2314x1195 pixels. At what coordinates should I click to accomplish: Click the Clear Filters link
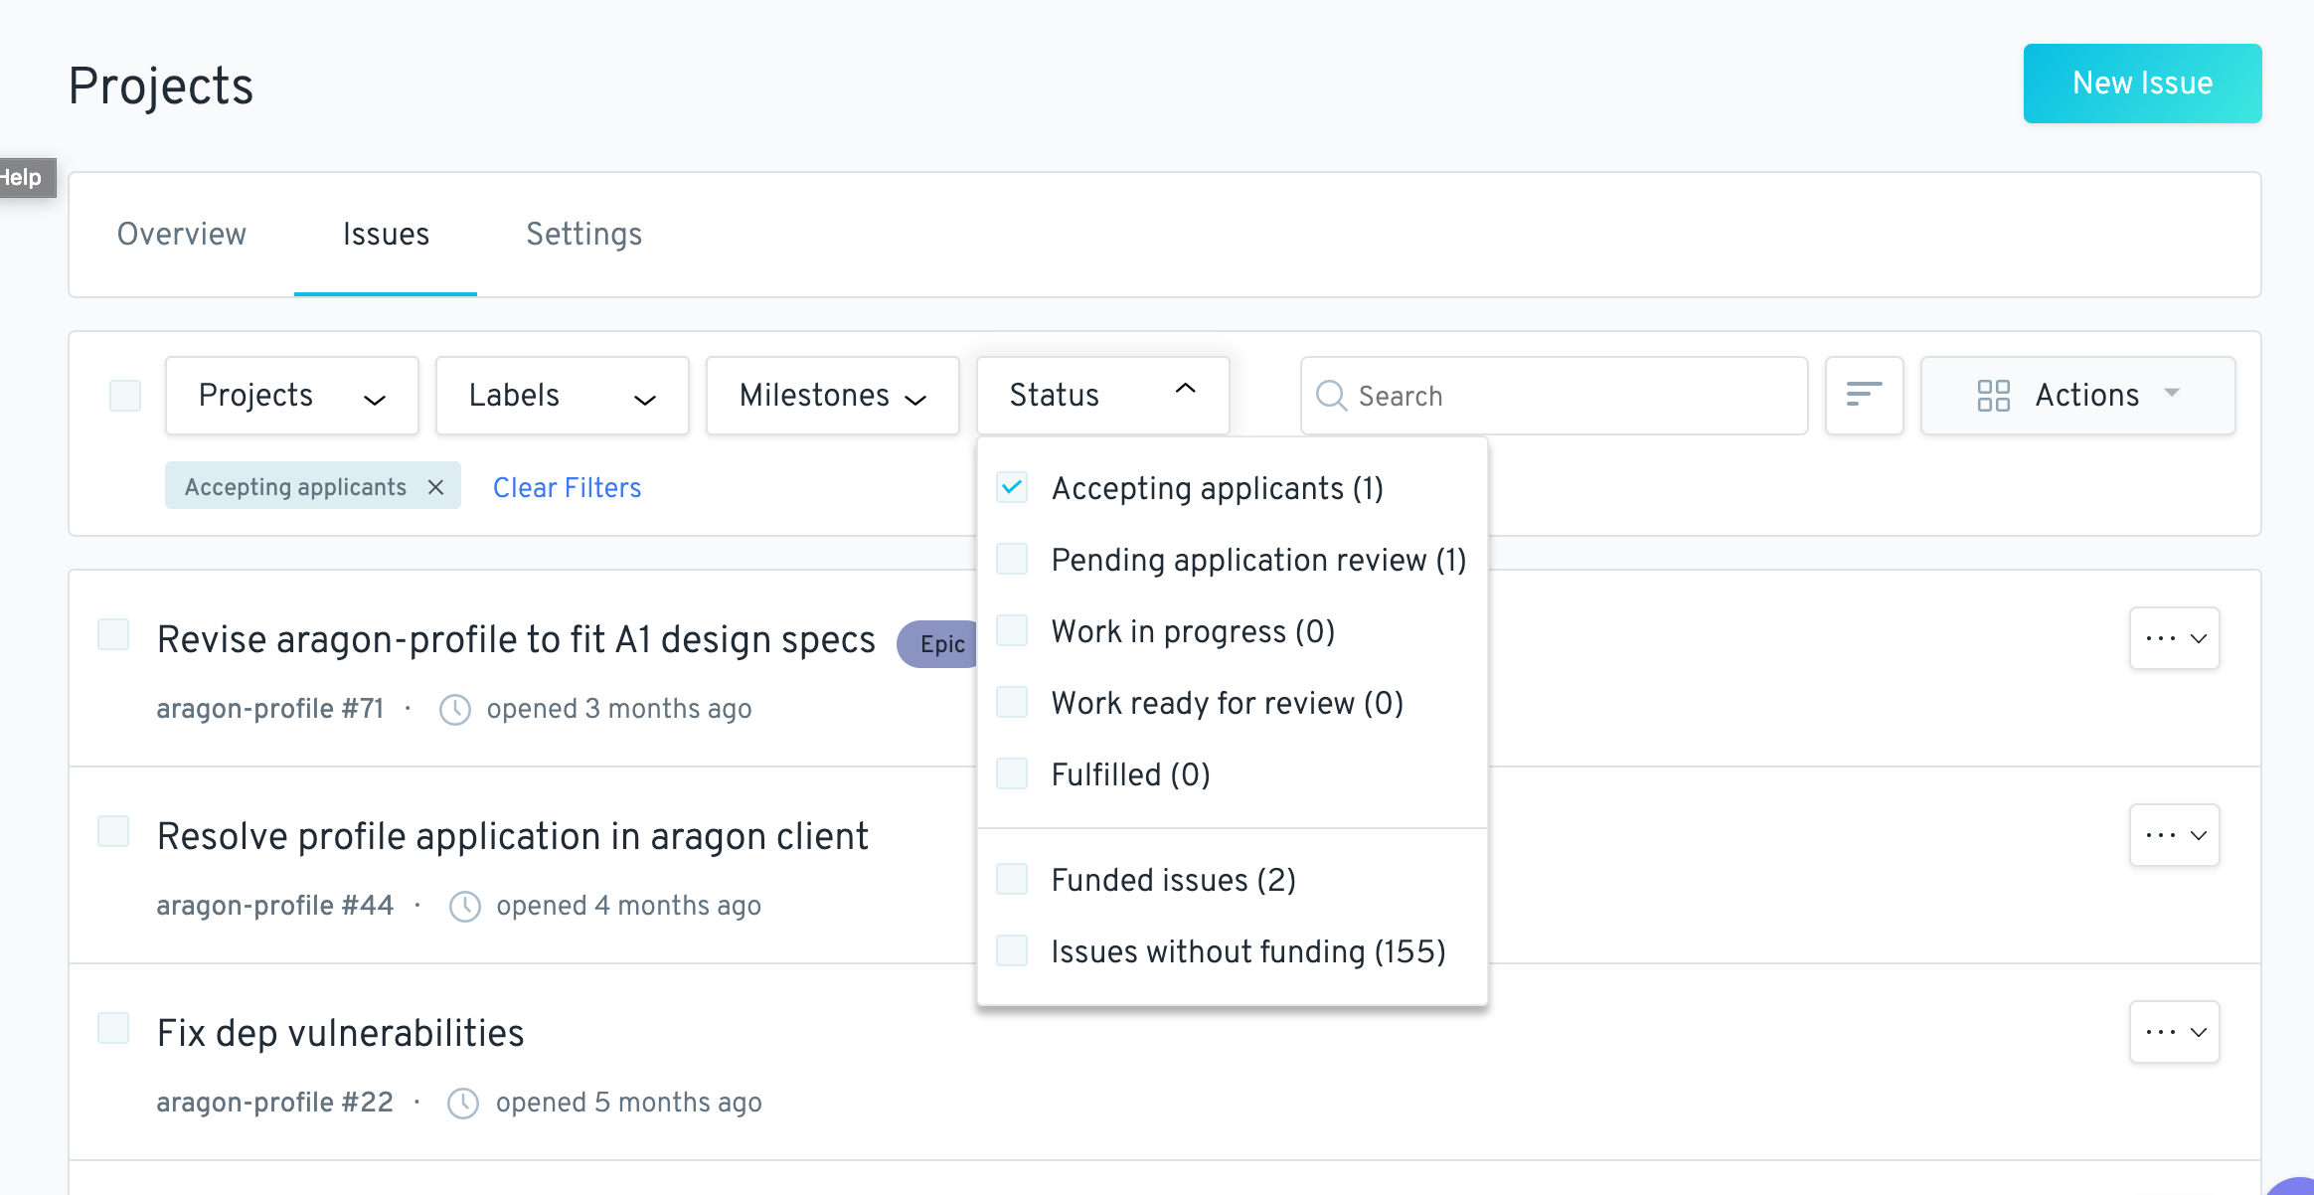click(567, 487)
